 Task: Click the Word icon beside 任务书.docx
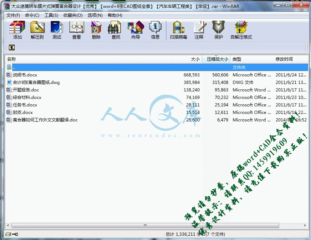(9, 105)
